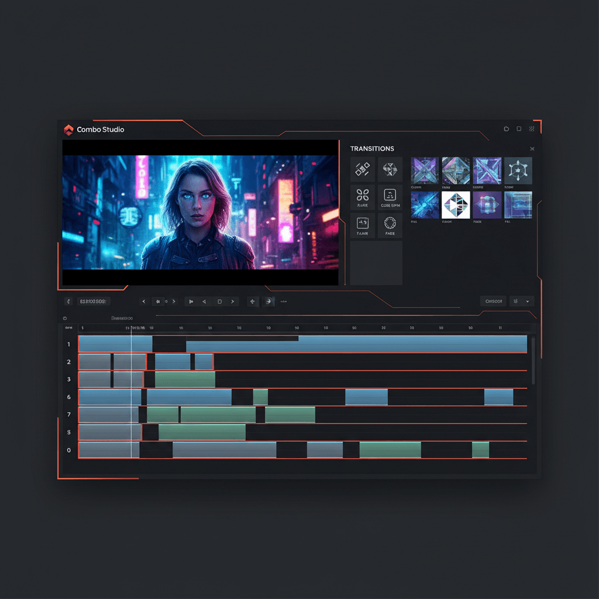Click the flag marker icon in the transport bar
599x599 pixels.
pos(191,301)
